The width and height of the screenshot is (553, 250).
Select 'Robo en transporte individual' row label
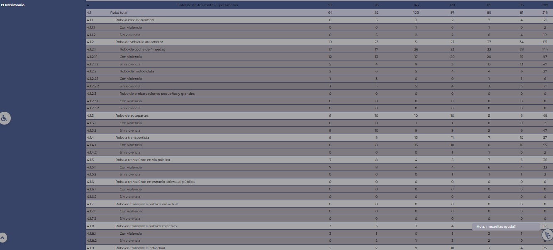pyautogui.click(x=140, y=248)
